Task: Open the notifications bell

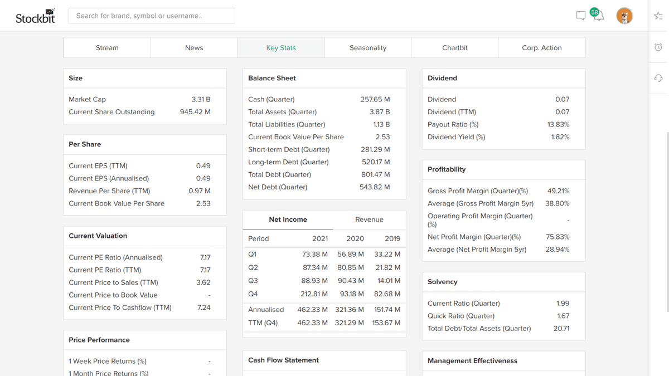Action: 598,16
